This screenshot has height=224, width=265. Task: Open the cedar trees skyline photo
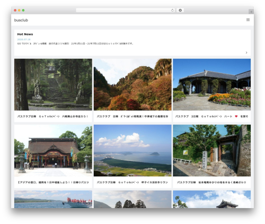pos(132,199)
